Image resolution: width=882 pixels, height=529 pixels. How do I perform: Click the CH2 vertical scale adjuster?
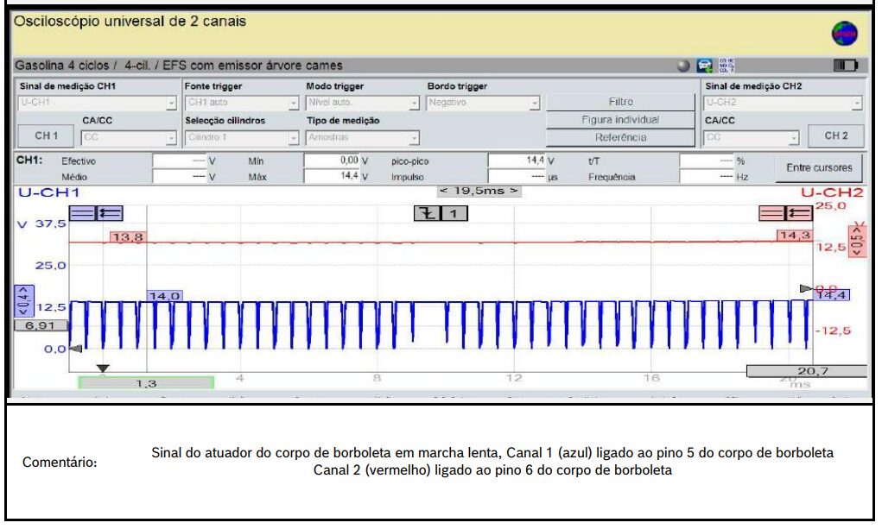coord(857,241)
